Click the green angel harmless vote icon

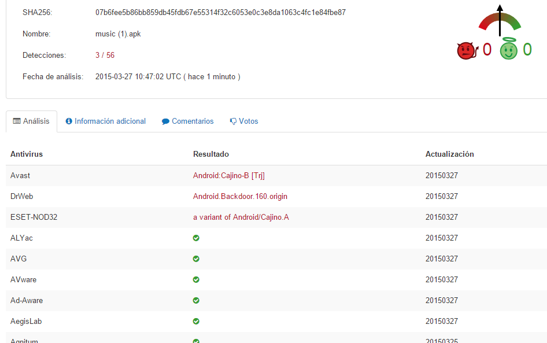509,50
